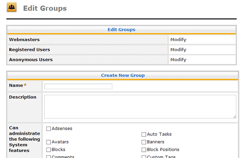The height and width of the screenshot is (158, 244).
Task: Modify the Registered Users group
Action: pos(178,50)
